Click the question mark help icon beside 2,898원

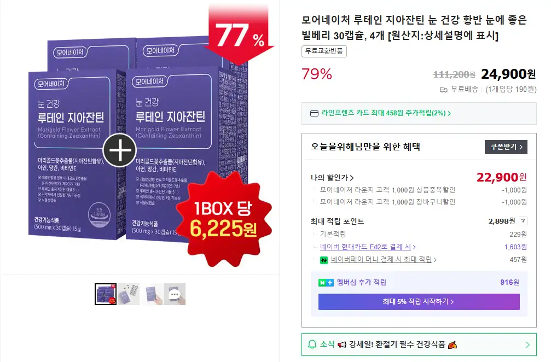tap(523, 221)
